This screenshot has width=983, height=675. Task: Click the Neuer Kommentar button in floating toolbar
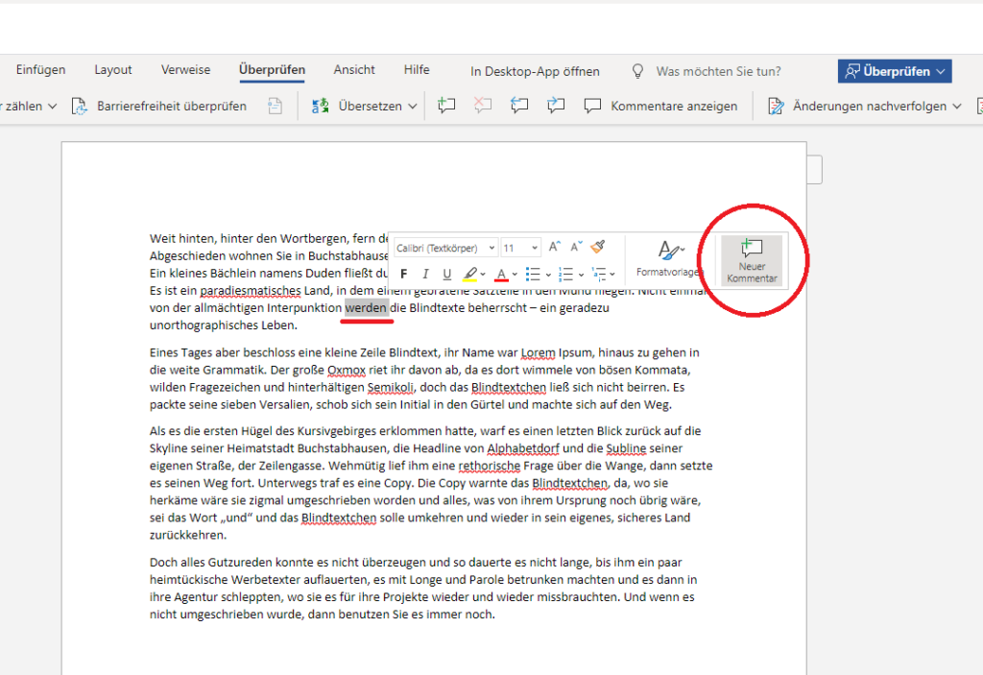(752, 260)
